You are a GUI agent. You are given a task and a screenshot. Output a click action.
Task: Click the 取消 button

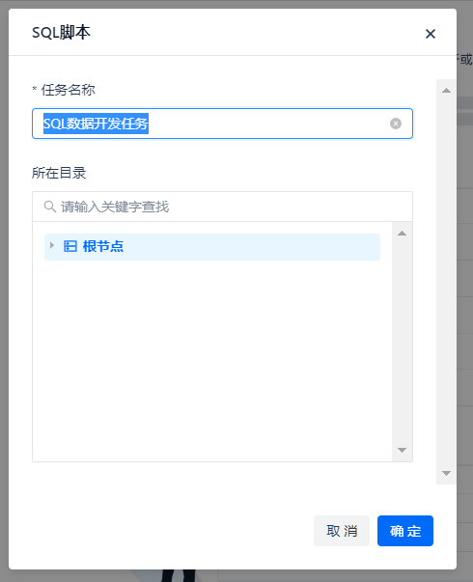[342, 531]
